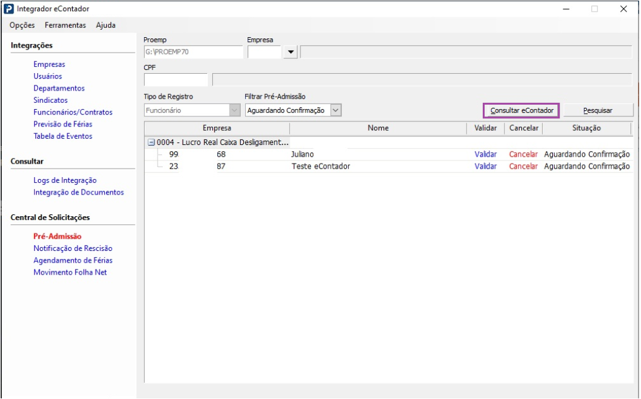Open the Opções menu
641x399 pixels.
[22, 25]
